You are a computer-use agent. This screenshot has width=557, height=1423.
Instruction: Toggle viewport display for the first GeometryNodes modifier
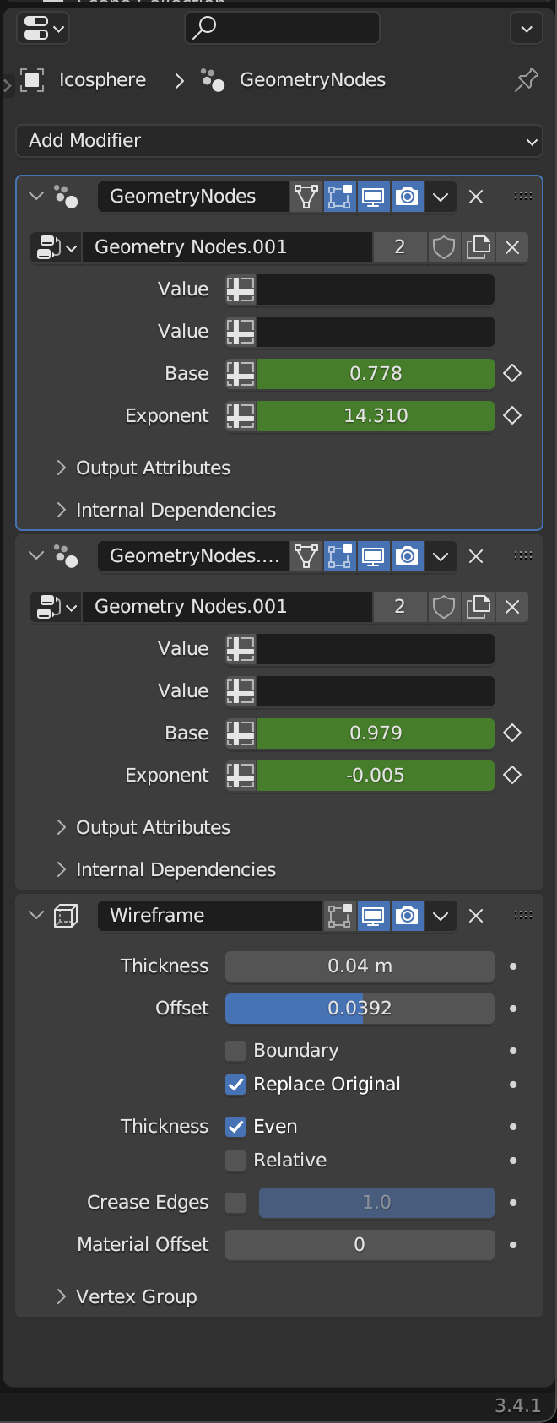coord(373,197)
